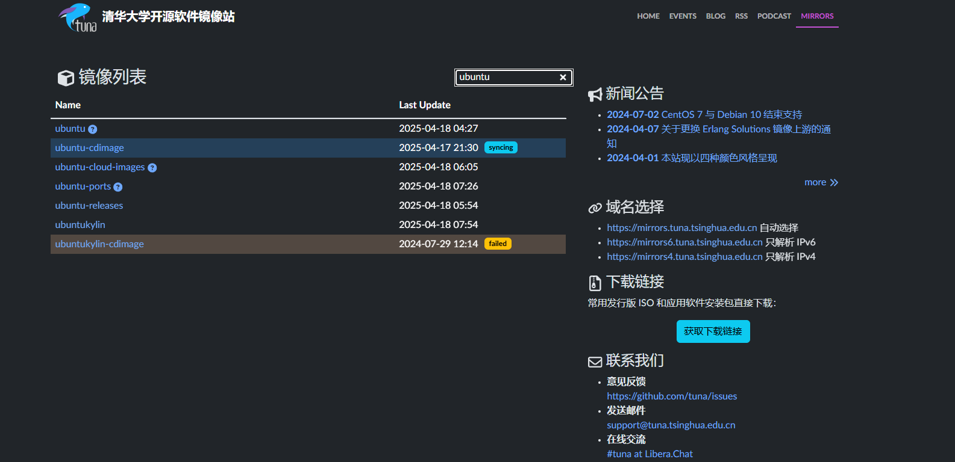The image size is (955, 462).
Task: Click the 获取下载链接 button
Action: (713, 331)
